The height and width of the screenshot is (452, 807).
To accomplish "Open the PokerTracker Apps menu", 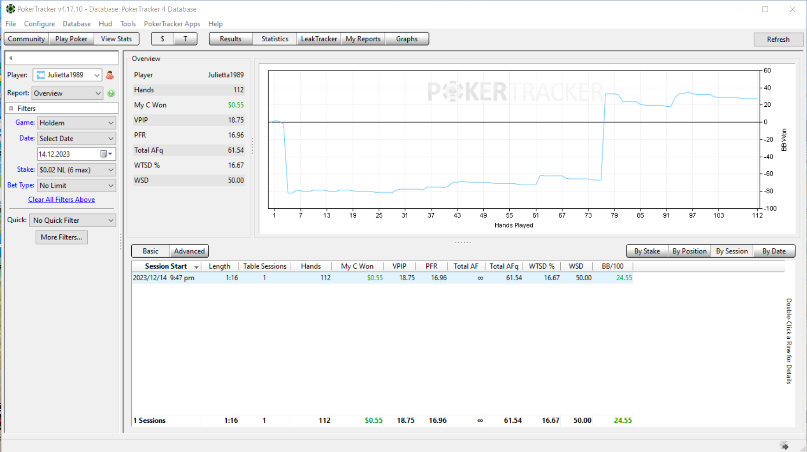I will (x=172, y=24).
